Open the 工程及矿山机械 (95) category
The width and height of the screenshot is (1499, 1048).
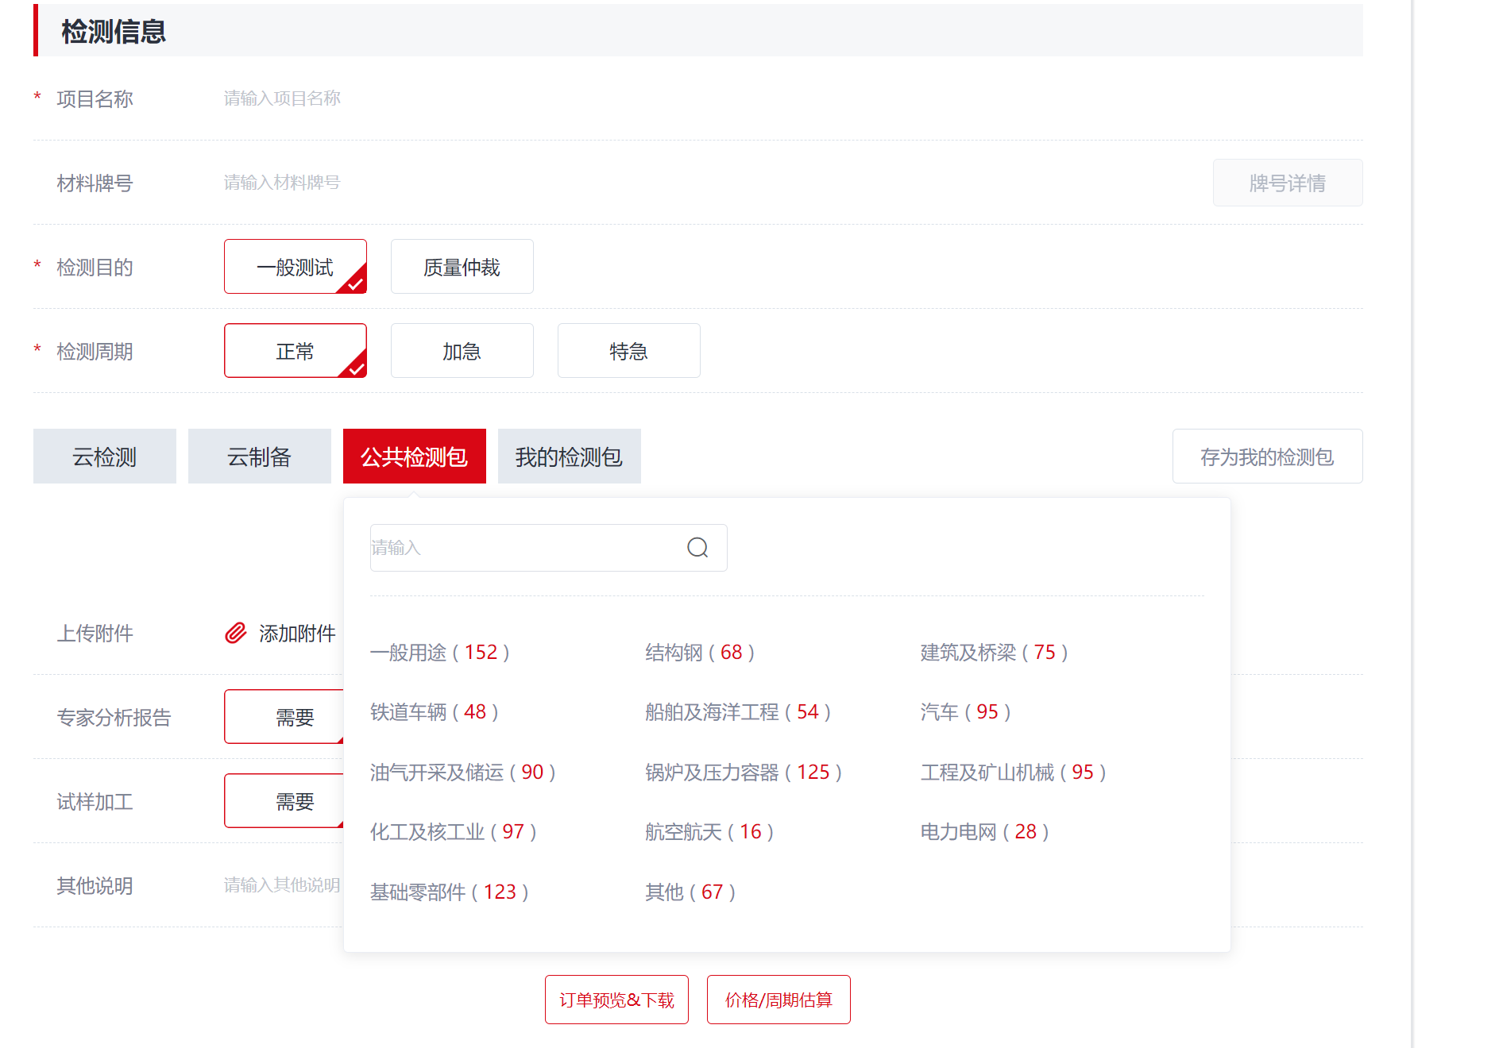pyautogui.click(x=1014, y=773)
